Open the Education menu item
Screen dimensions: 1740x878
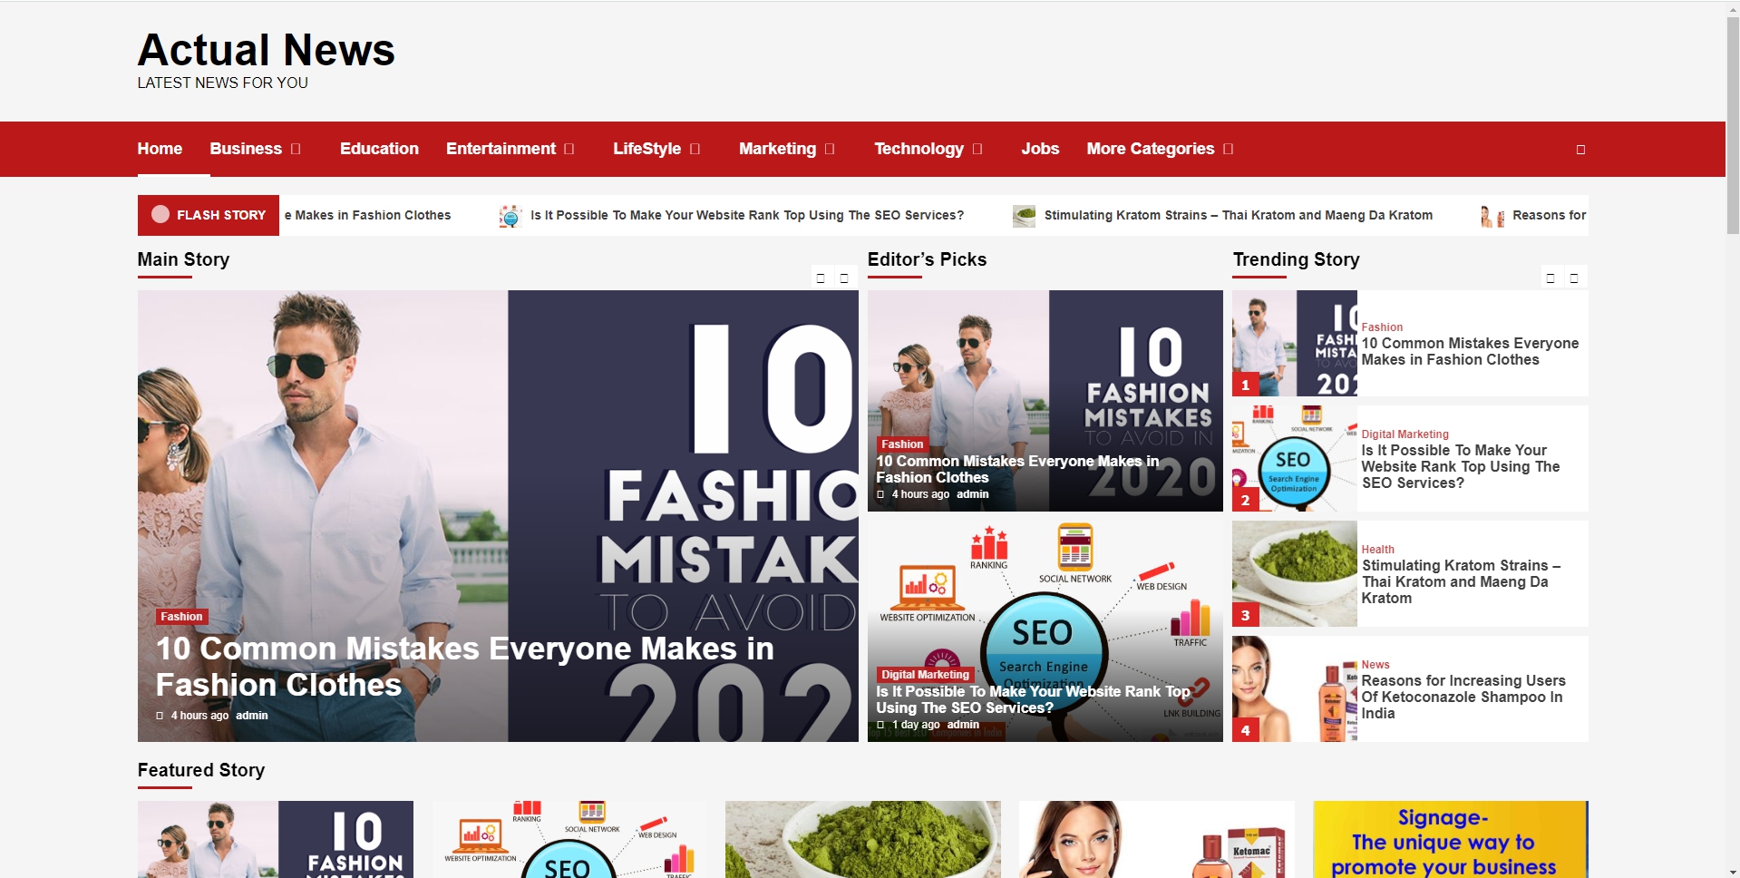tap(379, 149)
